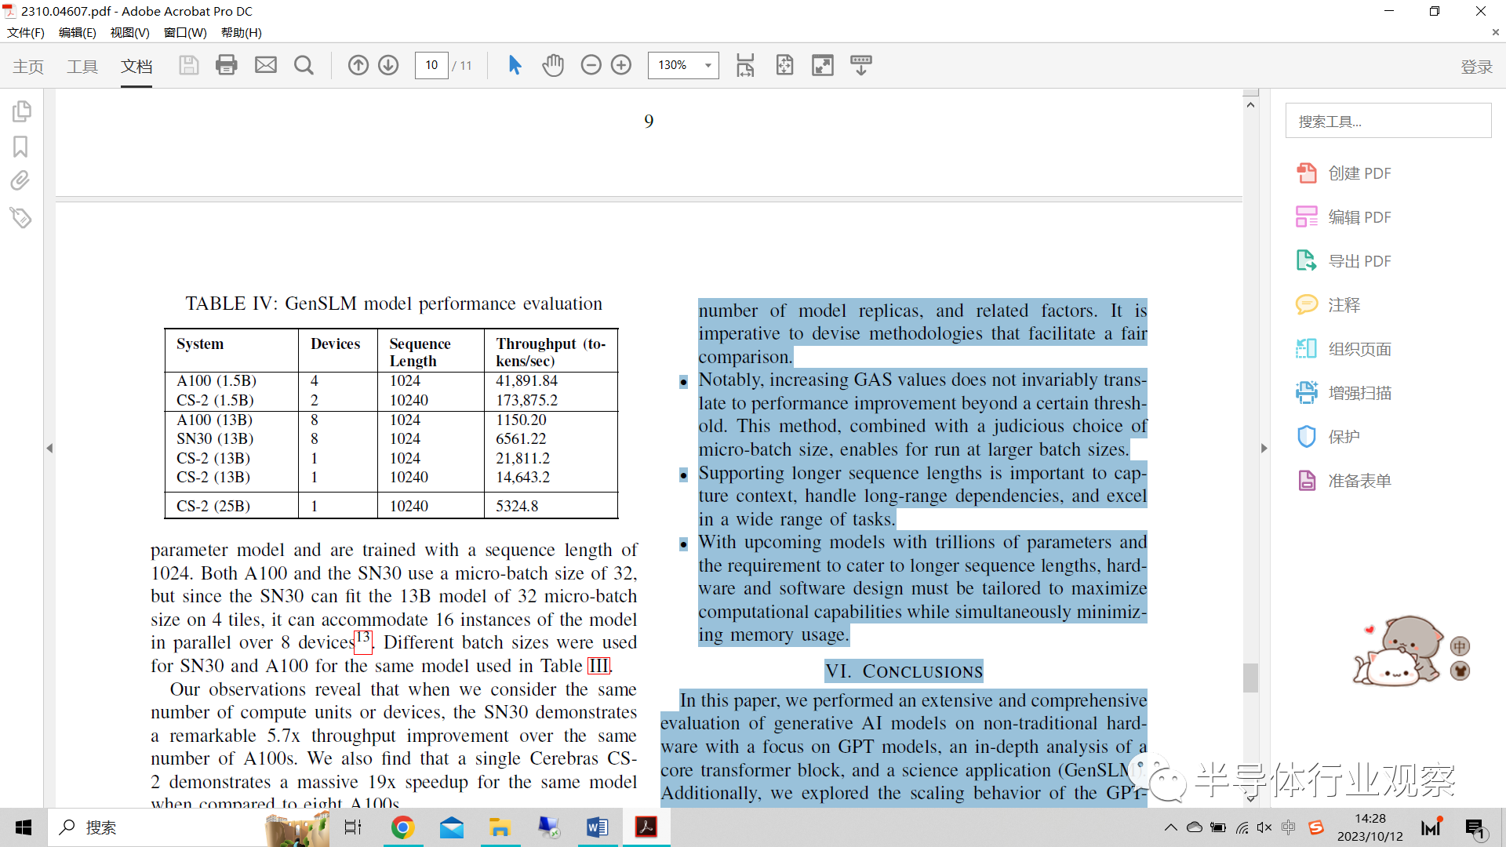Go to previous page arrow
1506x847 pixels.
pyautogui.click(x=358, y=65)
